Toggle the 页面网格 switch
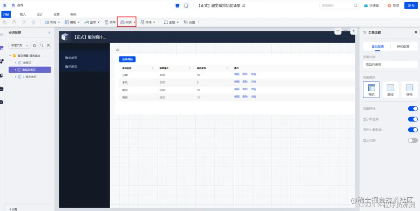 coord(413,109)
